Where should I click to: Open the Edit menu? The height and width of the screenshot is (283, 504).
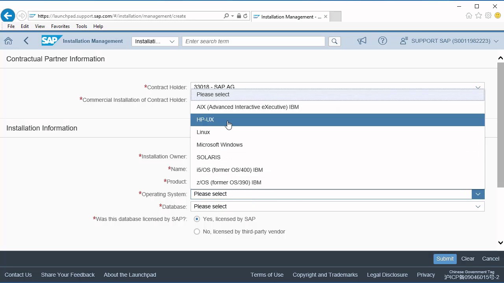click(x=25, y=26)
